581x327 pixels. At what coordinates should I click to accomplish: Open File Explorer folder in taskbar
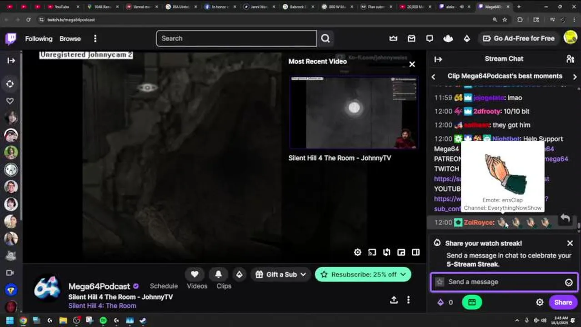63,321
